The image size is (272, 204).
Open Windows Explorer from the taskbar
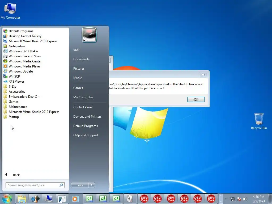click(22, 199)
